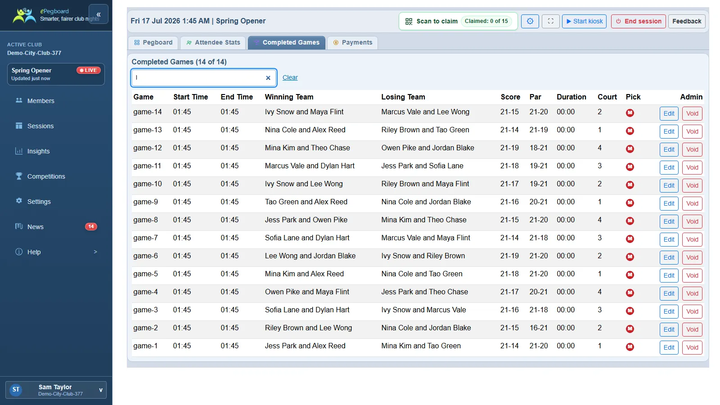
Task: Click the pick icon for game-8
Action: pyautogui.click(x=630, y=221)
